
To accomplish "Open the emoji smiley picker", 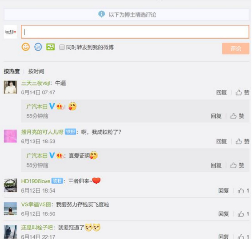I will click(x=26, y=47).
